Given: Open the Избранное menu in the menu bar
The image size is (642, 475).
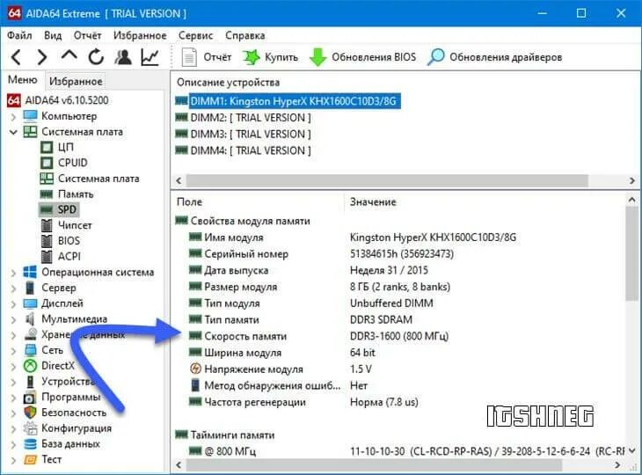Looking at the screenshot, I should (x=140, y=35).
